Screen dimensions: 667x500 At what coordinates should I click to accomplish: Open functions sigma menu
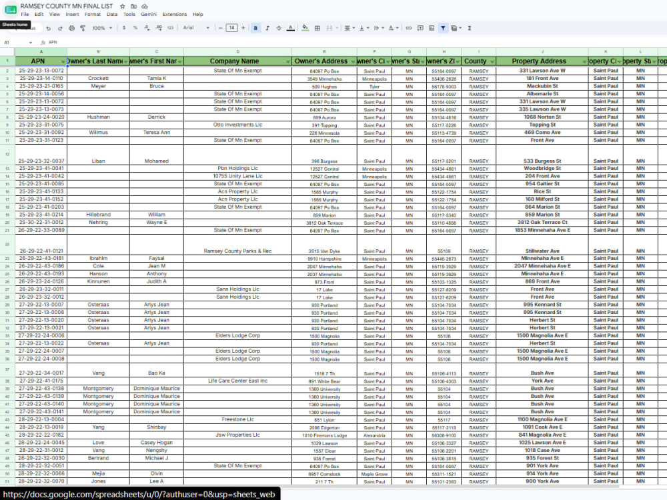[x=470, y=28]
